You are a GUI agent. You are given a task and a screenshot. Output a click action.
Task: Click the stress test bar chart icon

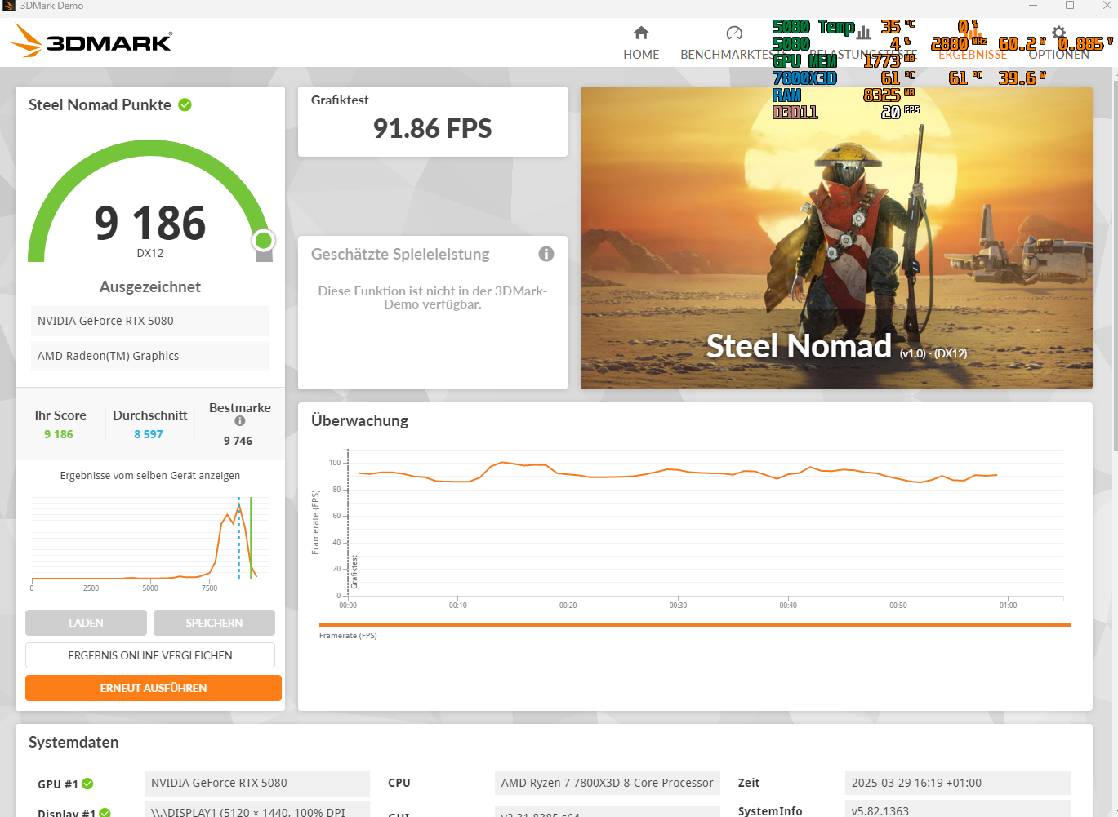point(864,33)
